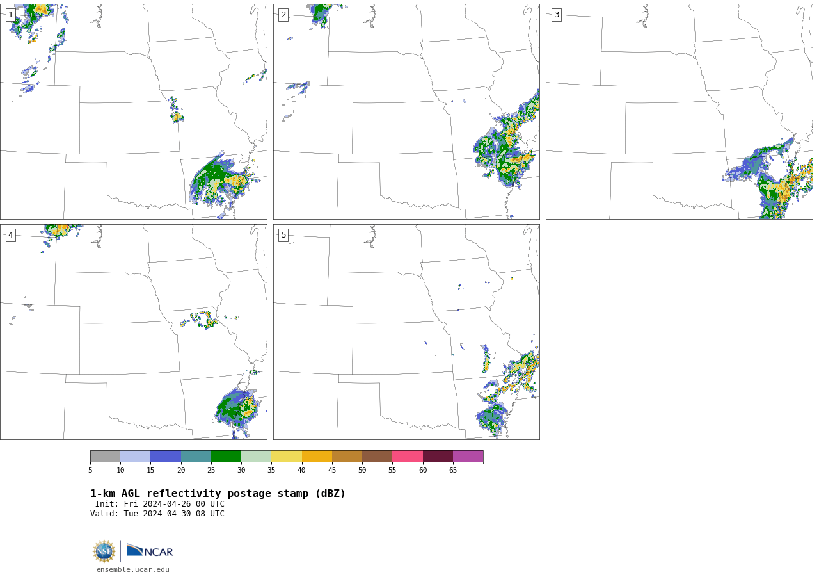Click the panel number 5 label
The width and height of the screenshot is (819, 577).
pyautogui.click(x=283, y=235)
